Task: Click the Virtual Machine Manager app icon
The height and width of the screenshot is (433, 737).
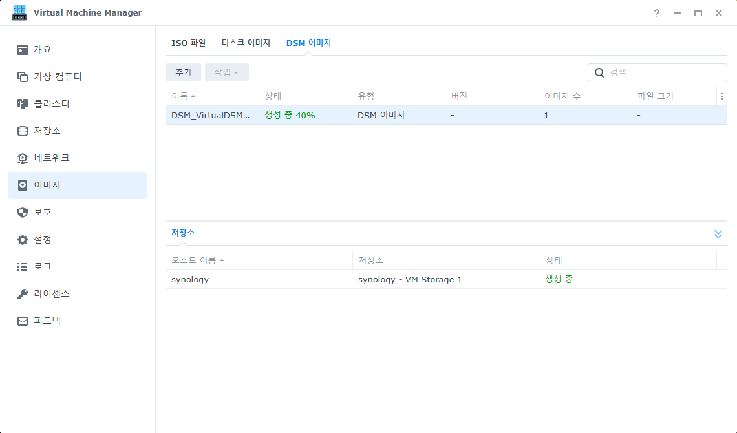Action: point(19,13)
